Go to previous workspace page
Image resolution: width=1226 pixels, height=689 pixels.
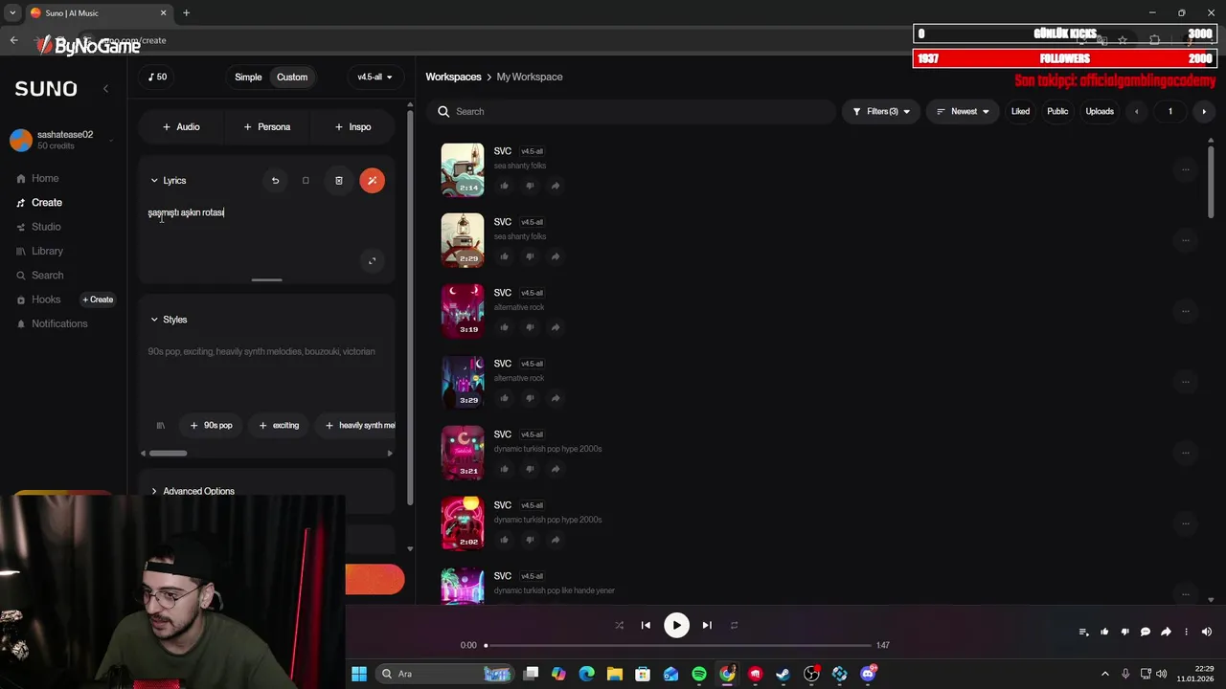(1136, 112)
